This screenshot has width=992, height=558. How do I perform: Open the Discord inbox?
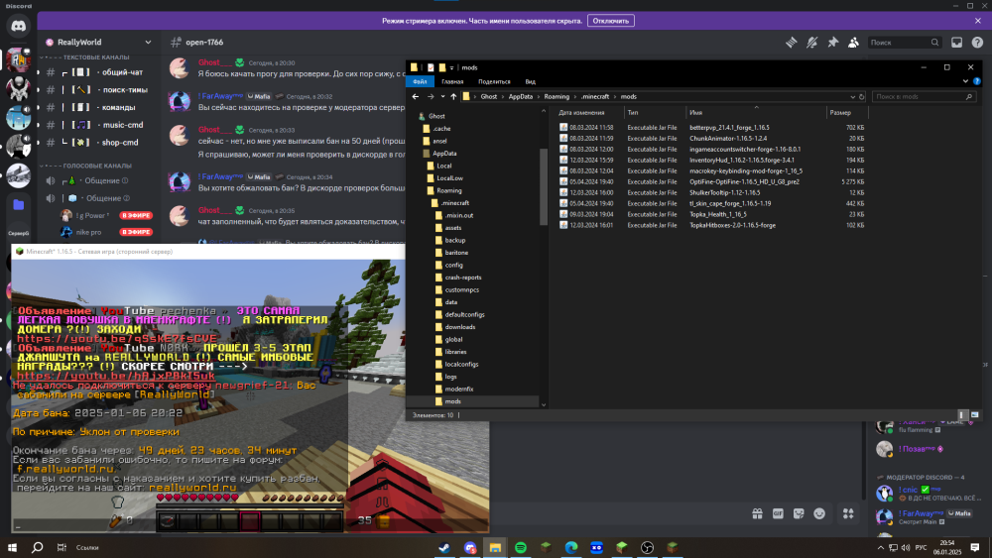(956, 43)
